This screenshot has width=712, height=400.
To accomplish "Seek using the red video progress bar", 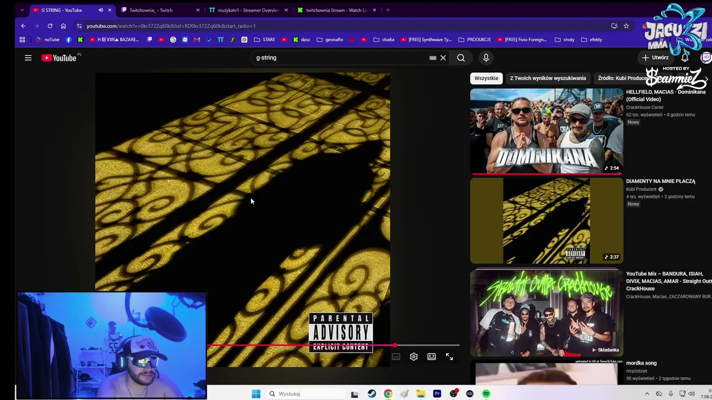I will [334, 346].
